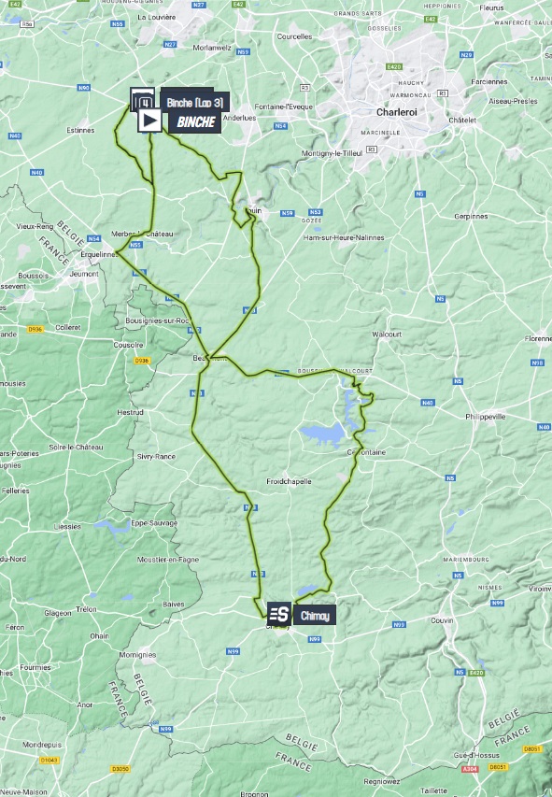Click the N90 road shield

[83, 88]
